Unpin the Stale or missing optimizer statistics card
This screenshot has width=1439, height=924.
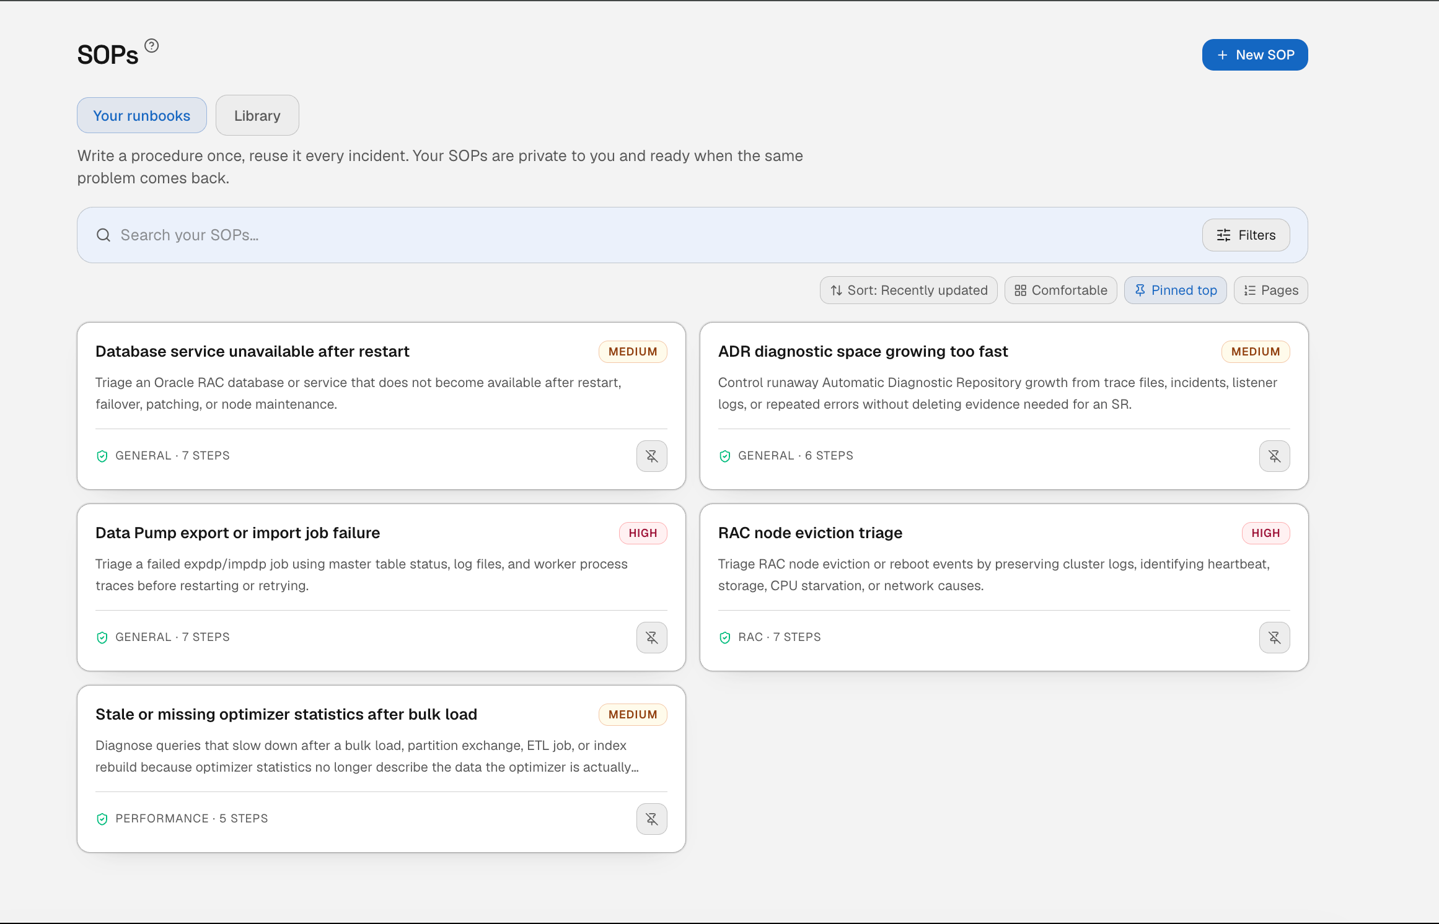pyautogui.click(x=651, y=819)
